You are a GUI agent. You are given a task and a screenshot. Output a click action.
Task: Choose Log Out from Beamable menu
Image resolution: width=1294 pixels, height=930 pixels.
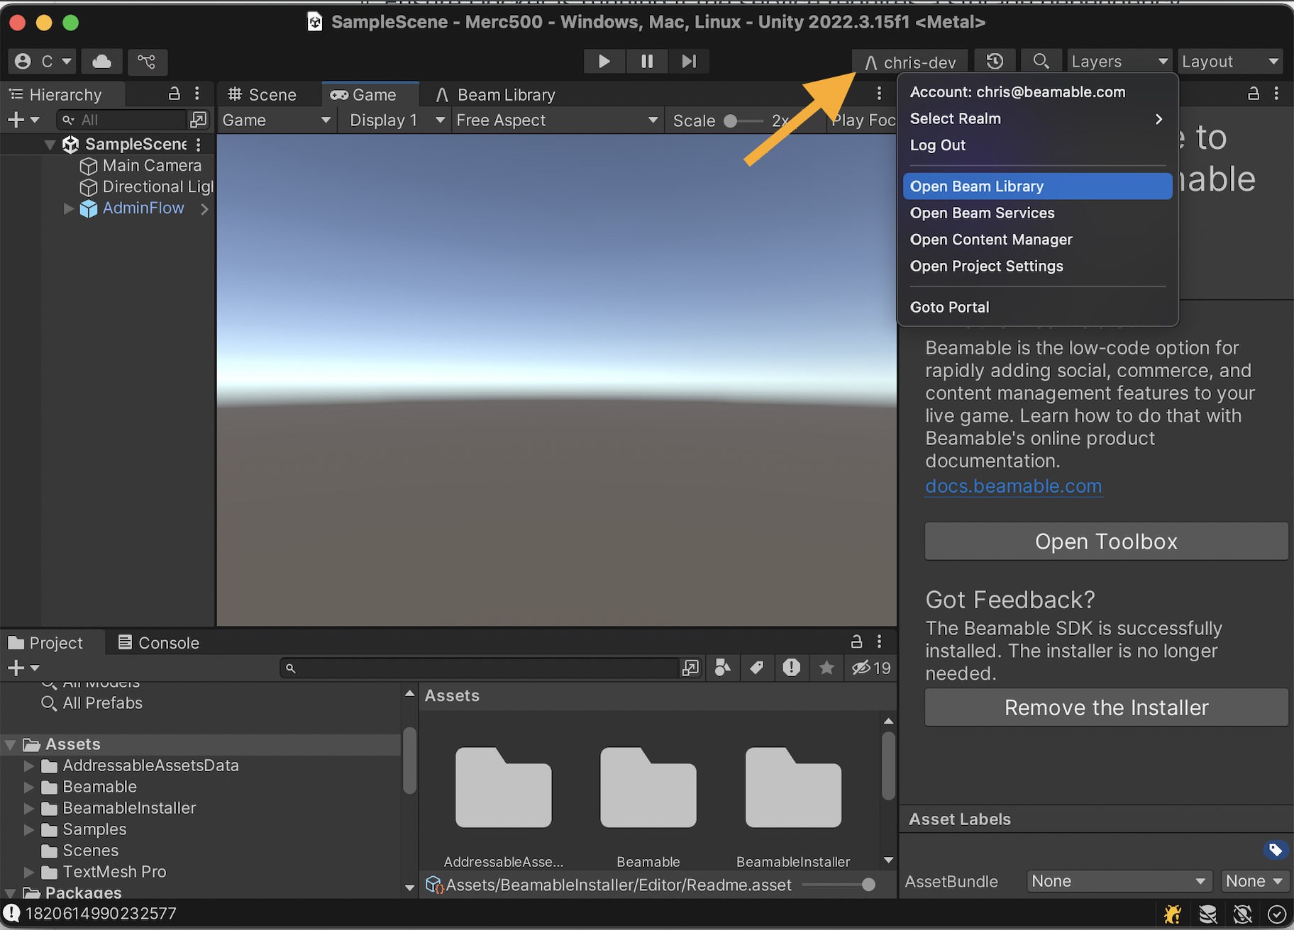(x=1037, y=145)
